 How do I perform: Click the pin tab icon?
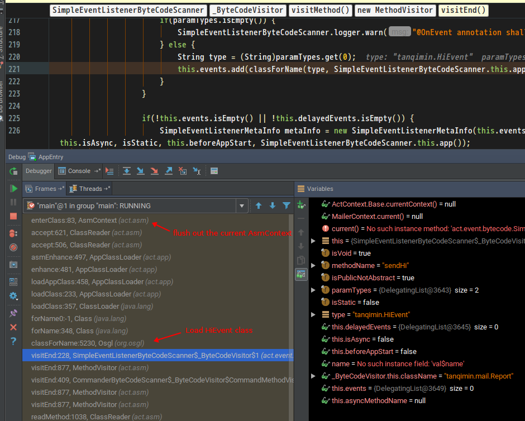[x=13, y=313]
